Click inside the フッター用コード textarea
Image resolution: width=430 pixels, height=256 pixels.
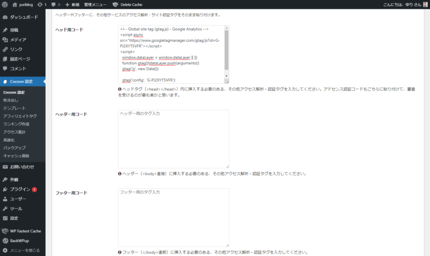click(174, 218)
